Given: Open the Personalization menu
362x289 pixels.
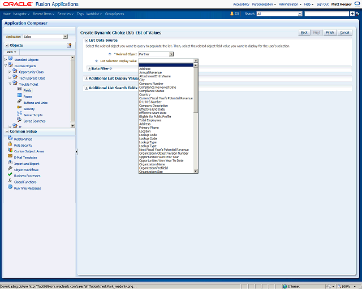Looking at the screenshot, I should [x=264, y=4].
